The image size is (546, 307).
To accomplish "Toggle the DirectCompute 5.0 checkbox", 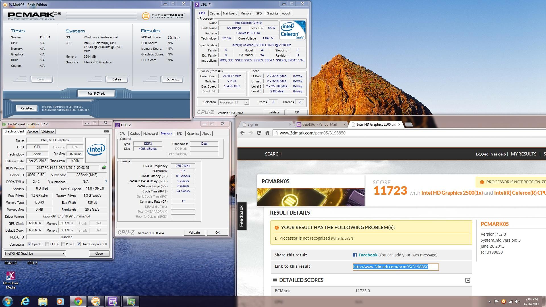I will pos(79,244).
